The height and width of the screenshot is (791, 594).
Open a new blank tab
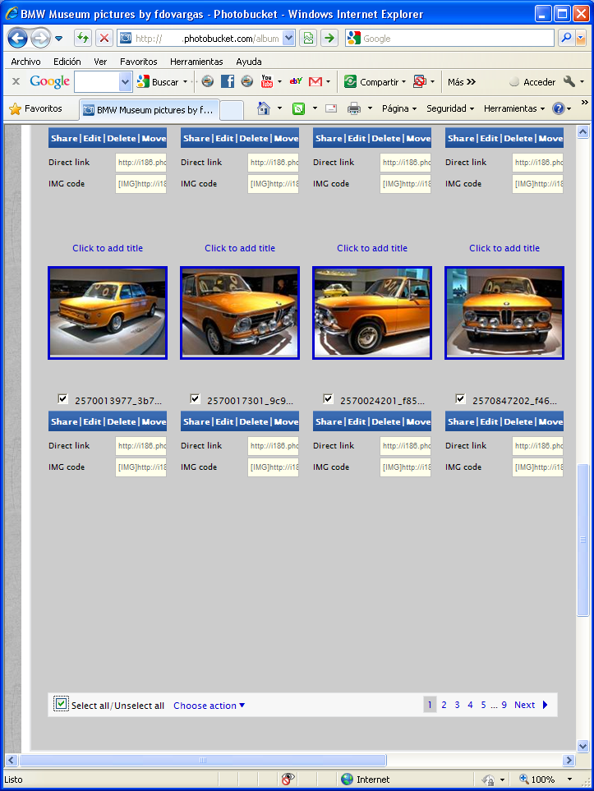(232, 110)
